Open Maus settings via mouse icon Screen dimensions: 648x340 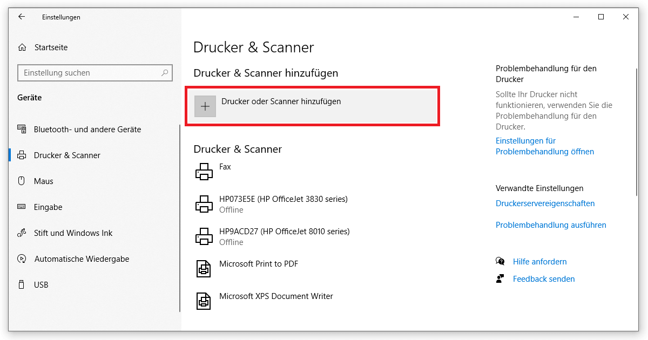[22, 181]
